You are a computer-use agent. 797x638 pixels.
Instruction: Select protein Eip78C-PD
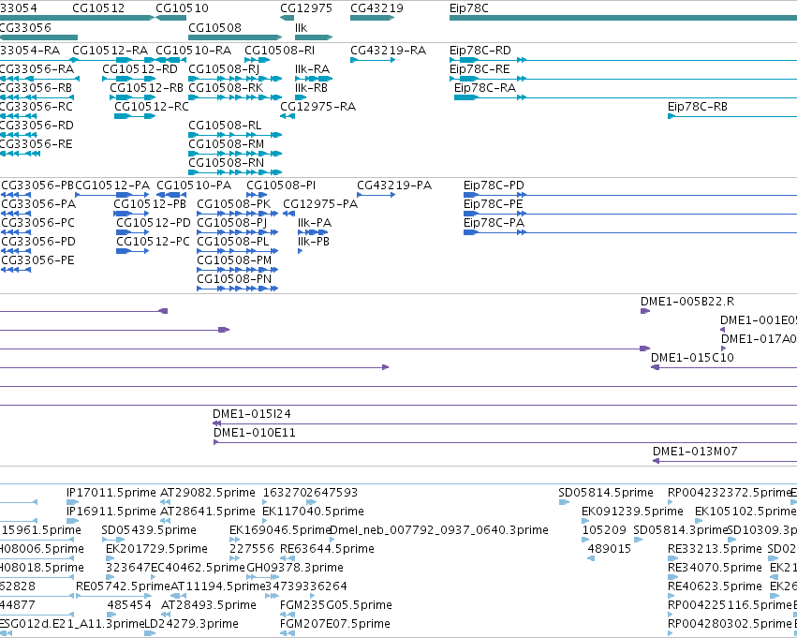[494, 185]
